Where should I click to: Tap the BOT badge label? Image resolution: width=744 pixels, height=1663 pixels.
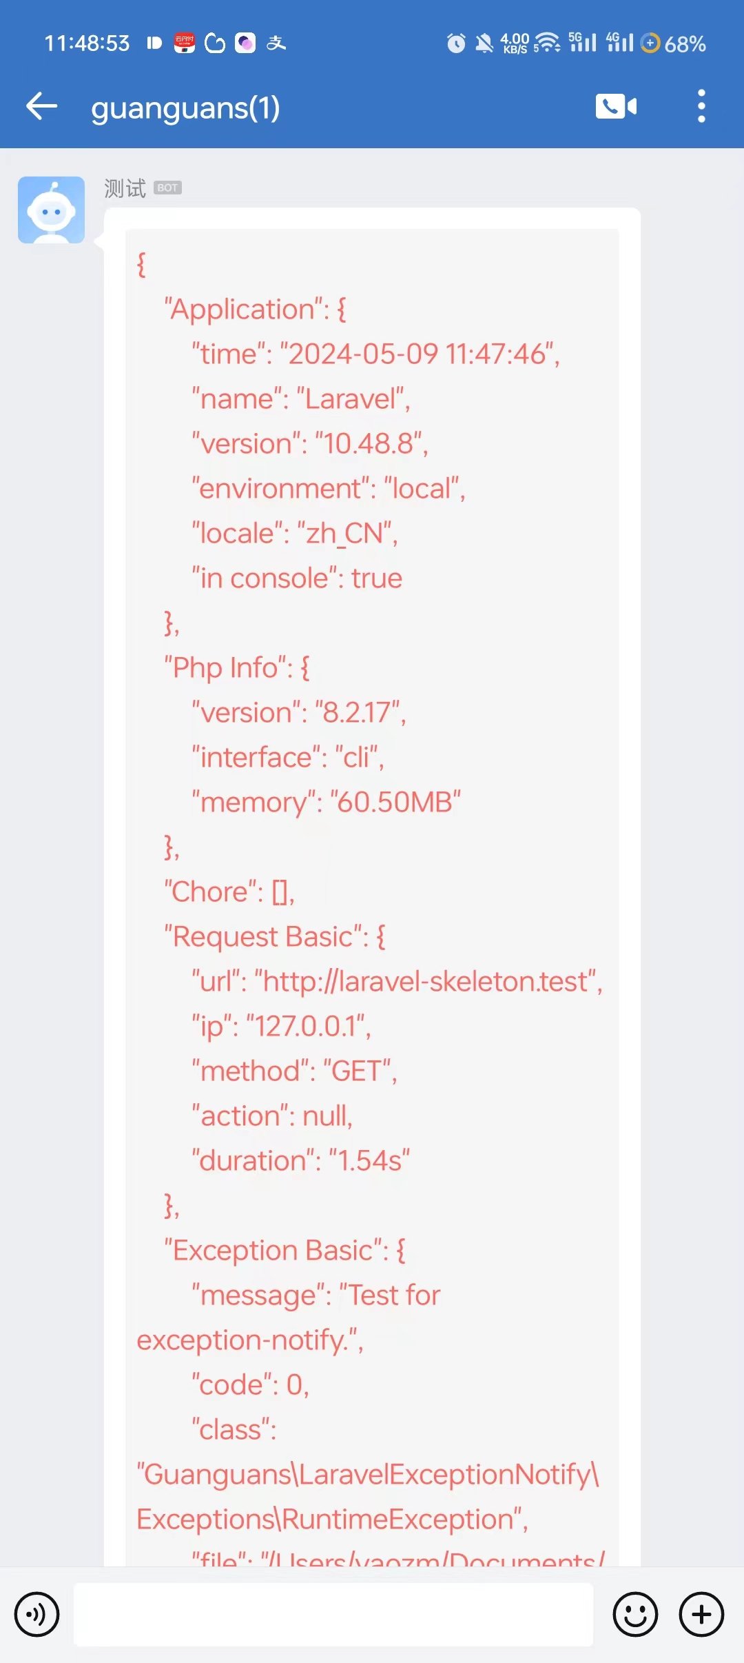pyautogui.click(x=167, y=188)
